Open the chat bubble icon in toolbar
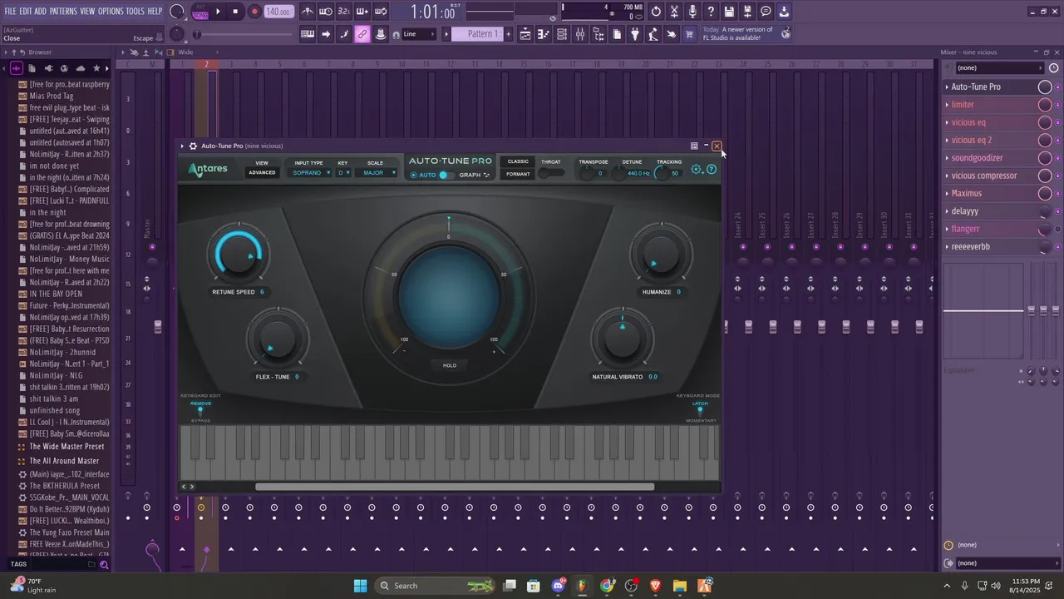 tap(766, 12)
